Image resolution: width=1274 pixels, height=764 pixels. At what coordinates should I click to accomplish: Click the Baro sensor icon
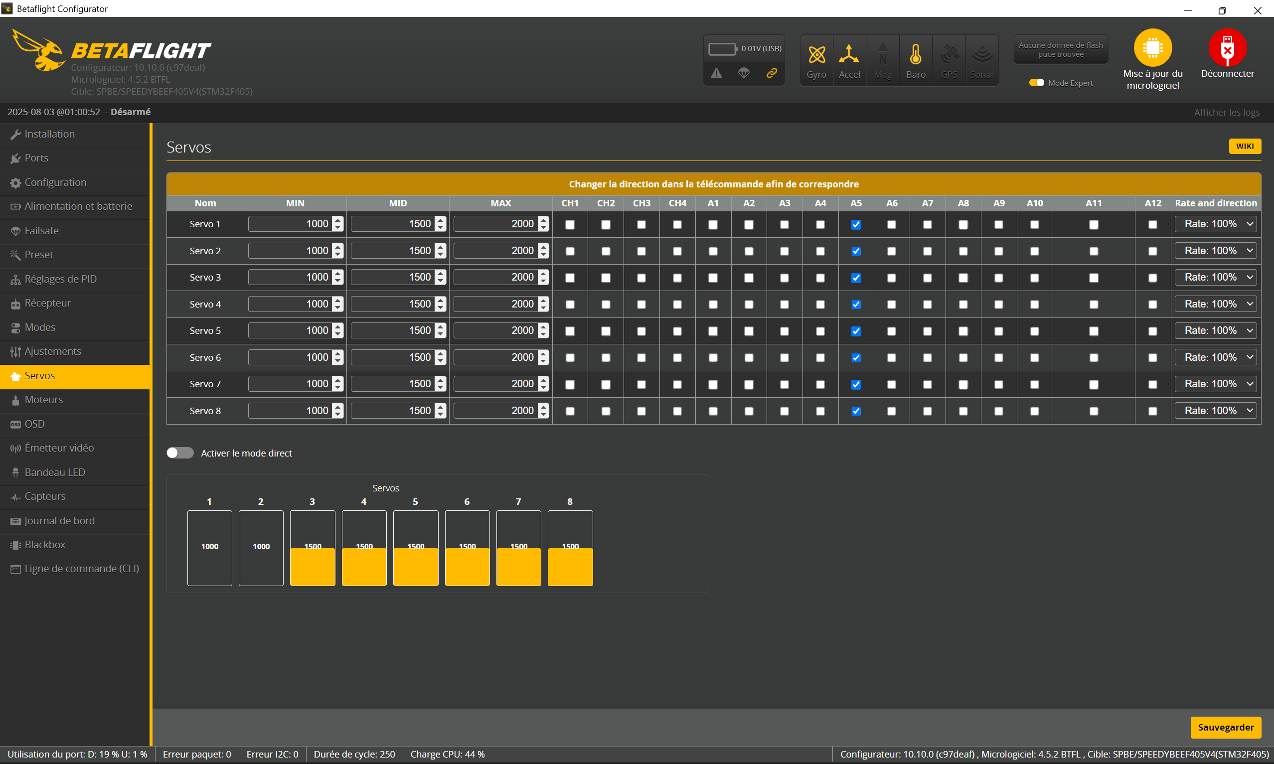tap(915, 56)
